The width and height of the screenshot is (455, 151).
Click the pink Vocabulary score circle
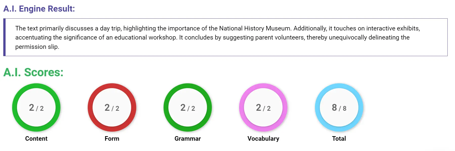(x=264, y=107)
